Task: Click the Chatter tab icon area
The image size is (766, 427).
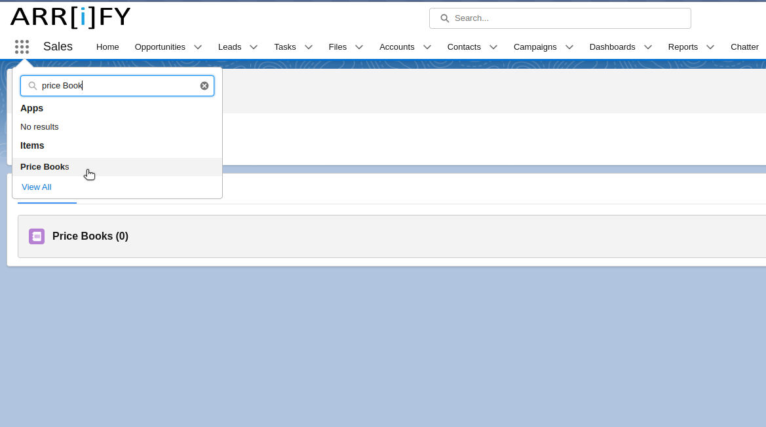Action: (744, 46)
